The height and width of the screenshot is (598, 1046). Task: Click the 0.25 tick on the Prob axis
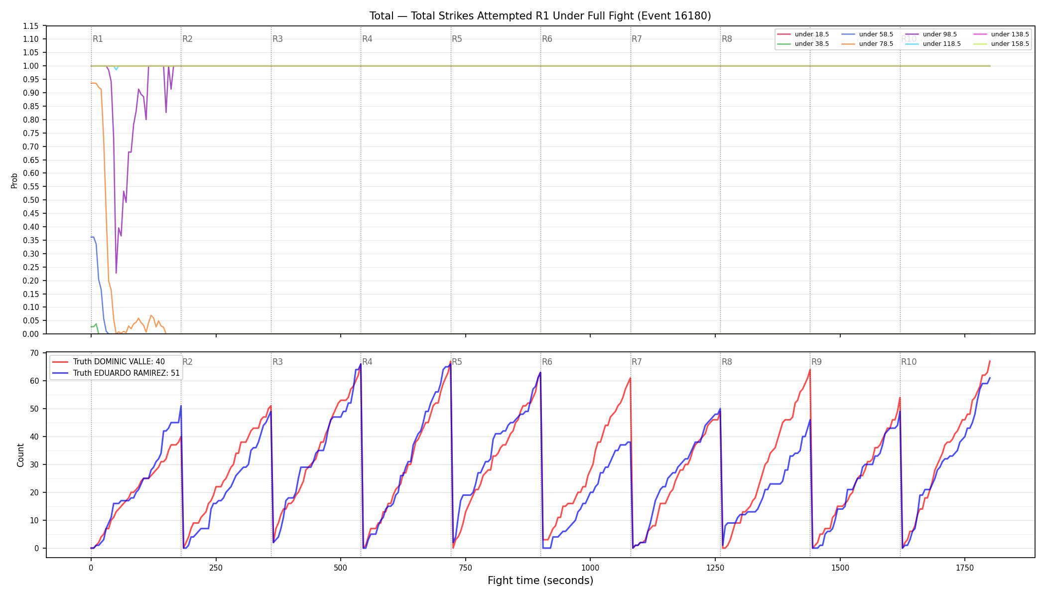31,268
